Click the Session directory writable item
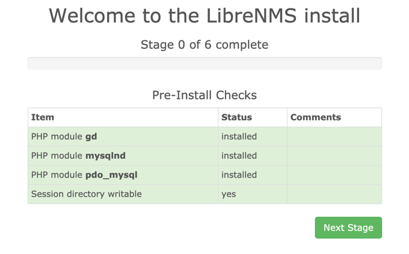 pyautogui.click(x=86, y=194)
